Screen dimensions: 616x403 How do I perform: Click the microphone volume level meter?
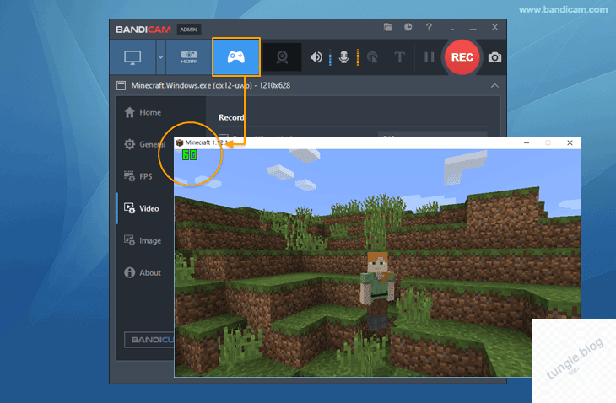coord(358,57)
